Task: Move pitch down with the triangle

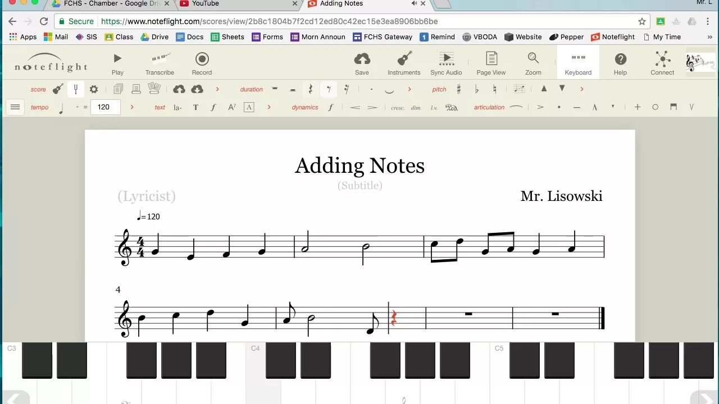Action: point(562,89)
